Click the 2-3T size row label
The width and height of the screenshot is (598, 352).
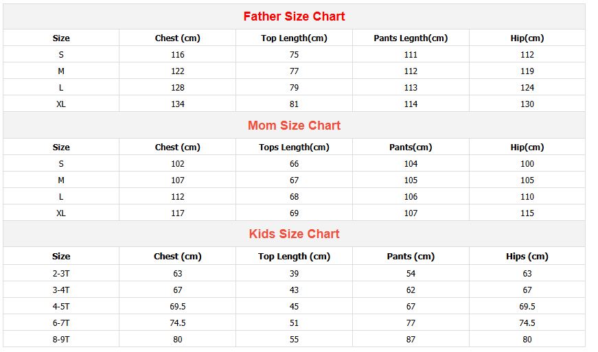point(61,273)
